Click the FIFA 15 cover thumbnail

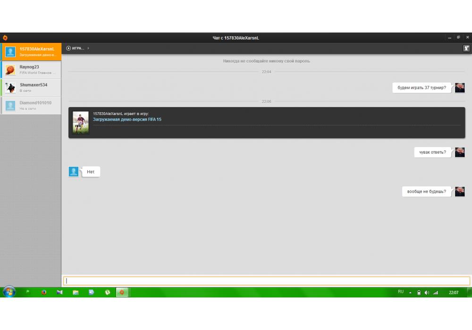[81, 123]
